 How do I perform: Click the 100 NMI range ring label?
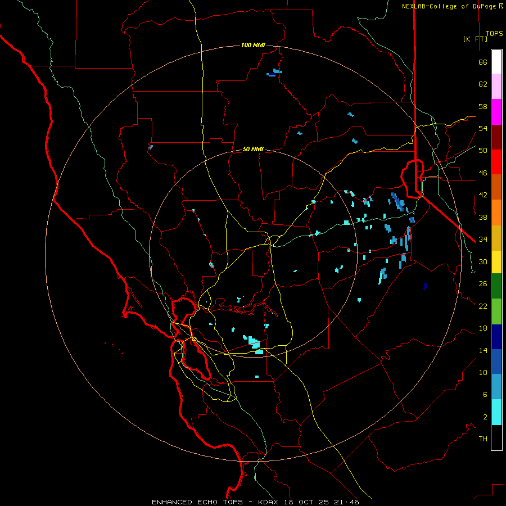click(253, 45)
